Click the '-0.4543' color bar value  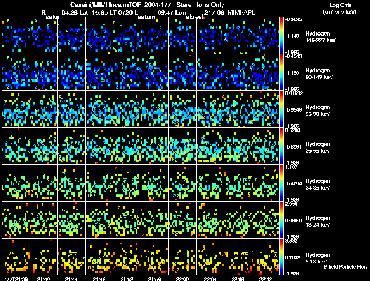pyautogui.click(x=294, y=56)
